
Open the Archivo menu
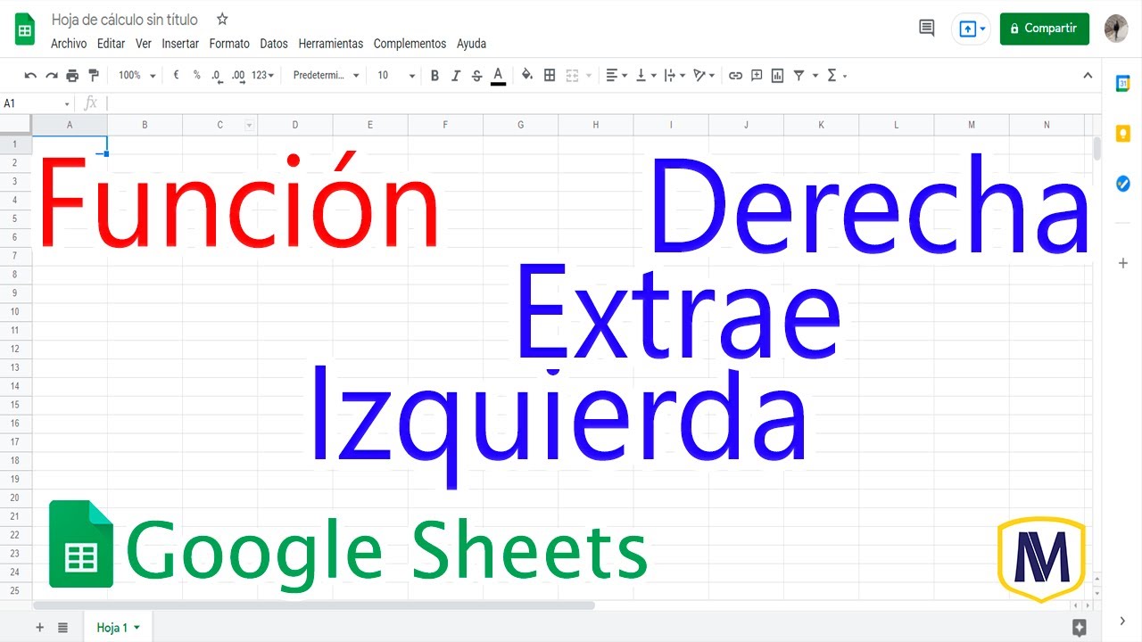pyautogui.click(x=69, y=44)
